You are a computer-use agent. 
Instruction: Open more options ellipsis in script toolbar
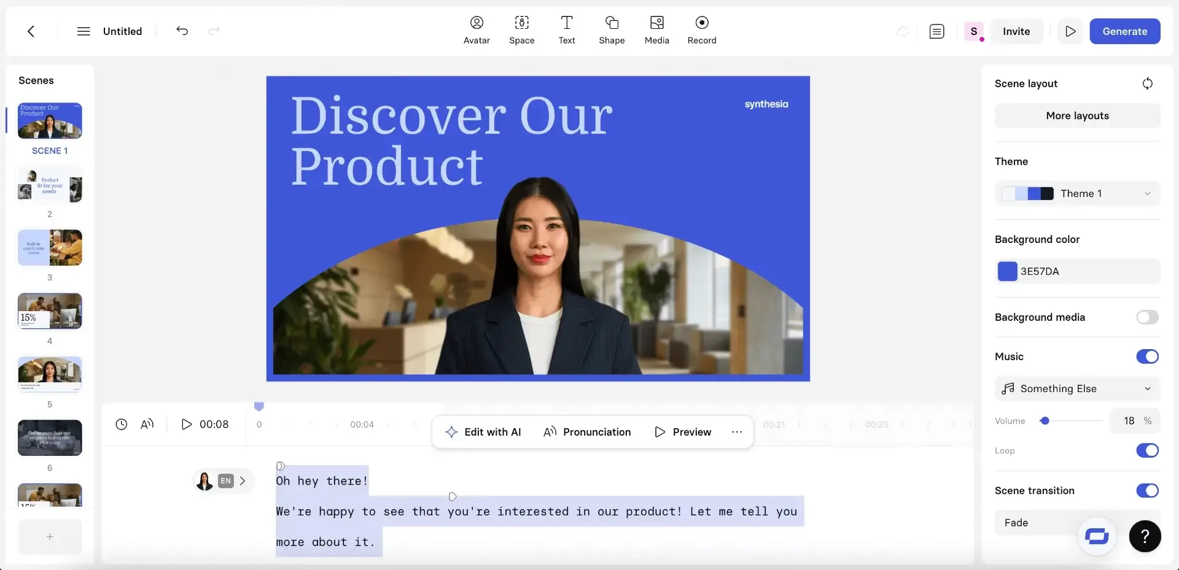point(737,432)
